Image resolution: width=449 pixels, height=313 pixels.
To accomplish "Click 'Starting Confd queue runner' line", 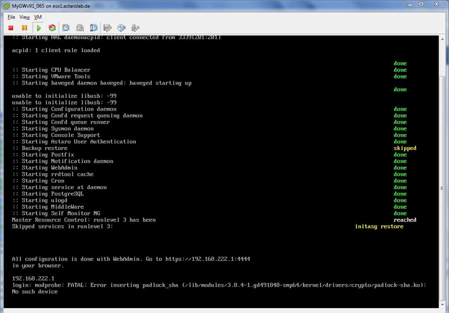I will coord(61,122).
